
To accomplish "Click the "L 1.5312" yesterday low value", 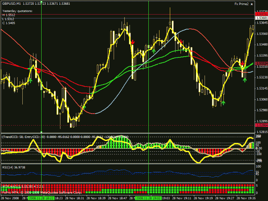I will tap(9, 19).
